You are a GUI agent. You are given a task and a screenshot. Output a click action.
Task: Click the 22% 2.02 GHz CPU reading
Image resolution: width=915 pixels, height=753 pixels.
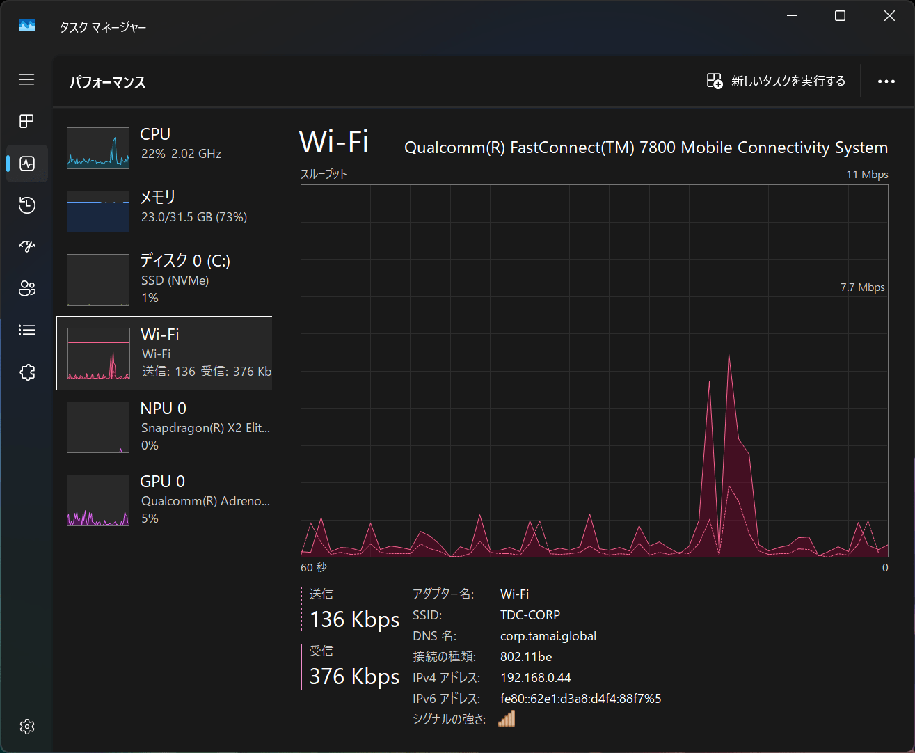pos(181,154)
